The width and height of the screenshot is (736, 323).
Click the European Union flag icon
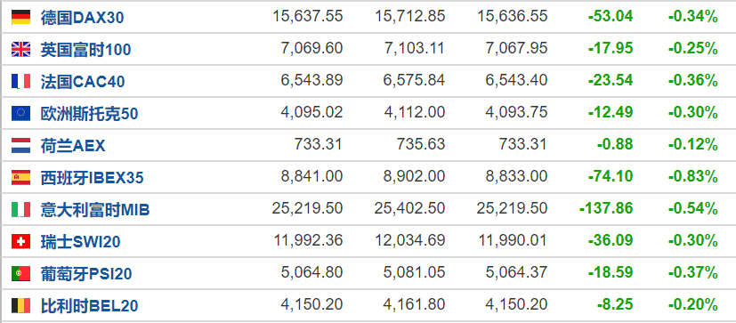[20, 113]
